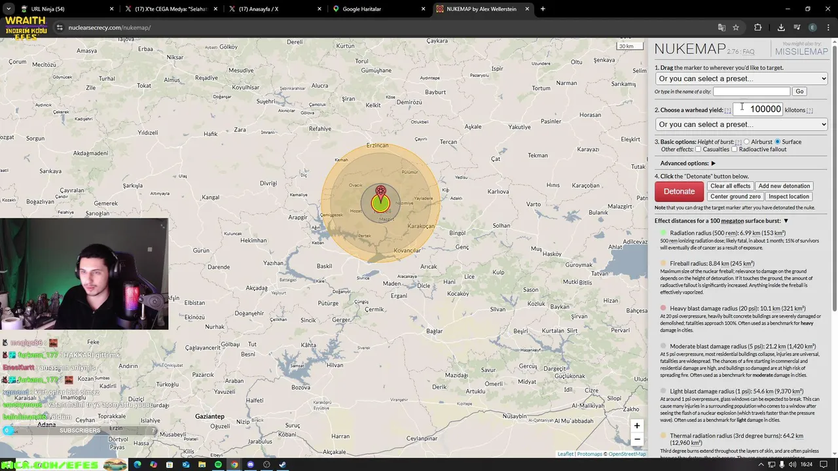Click the city name input field
Viewport: 838px width, 471px height.
(x=751, y=92)
